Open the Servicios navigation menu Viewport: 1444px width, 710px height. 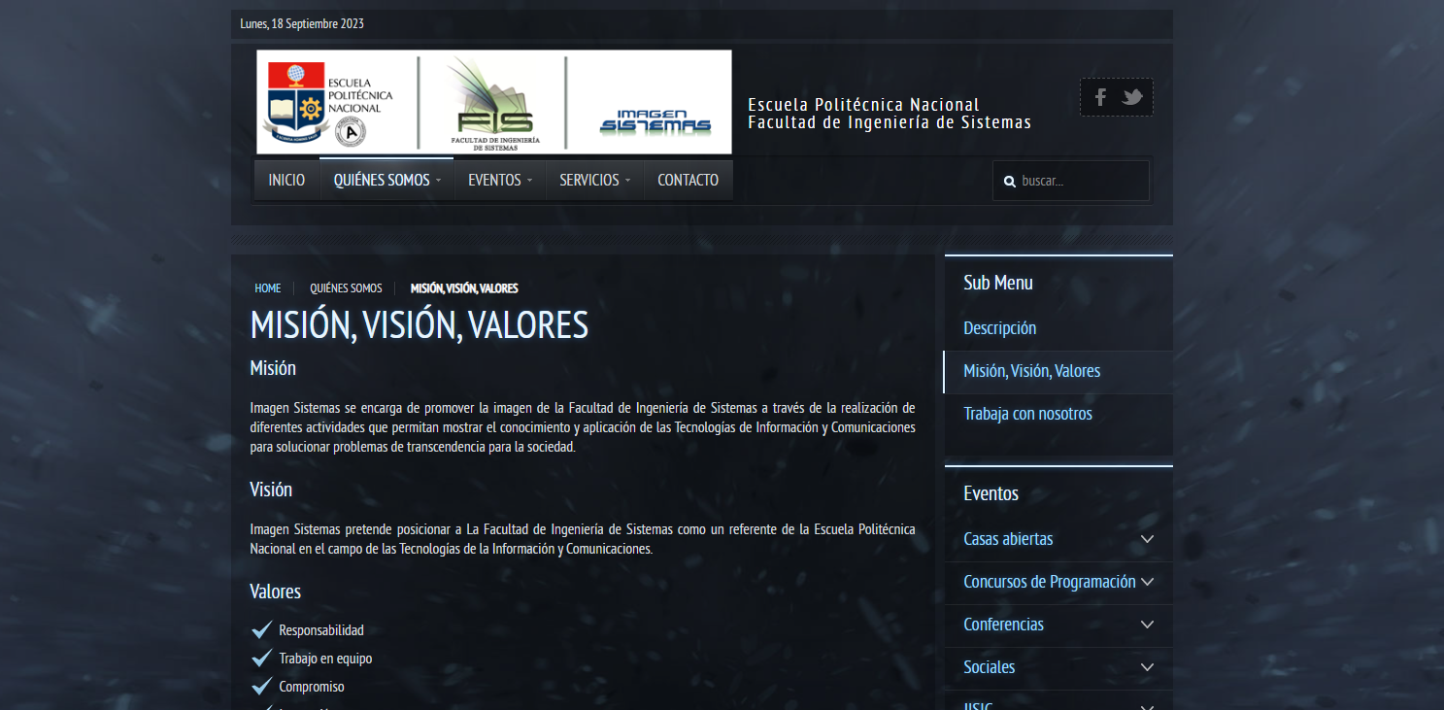pyautogui.click(x=594, y=181)
